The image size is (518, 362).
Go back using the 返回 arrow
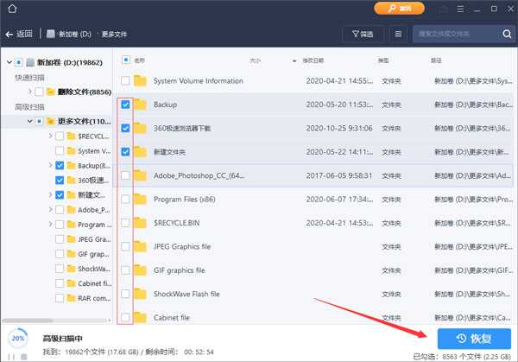tap(19, 34)
